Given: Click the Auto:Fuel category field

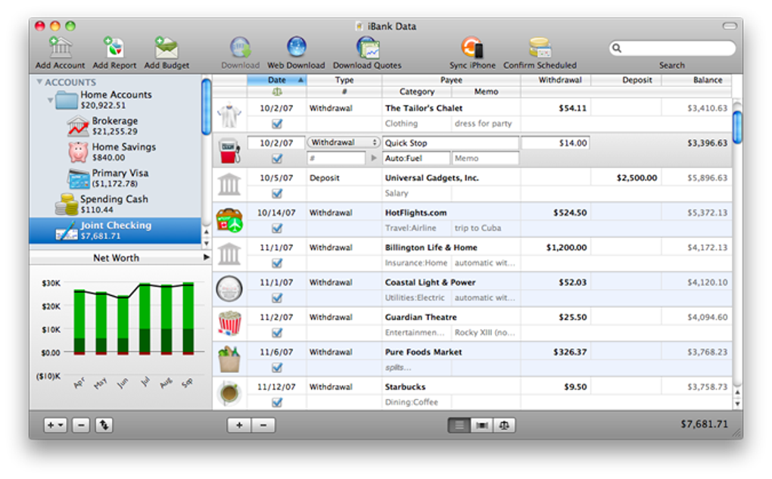Looking at the screenshot, I should pyautogui.click(x=416, y=158).
